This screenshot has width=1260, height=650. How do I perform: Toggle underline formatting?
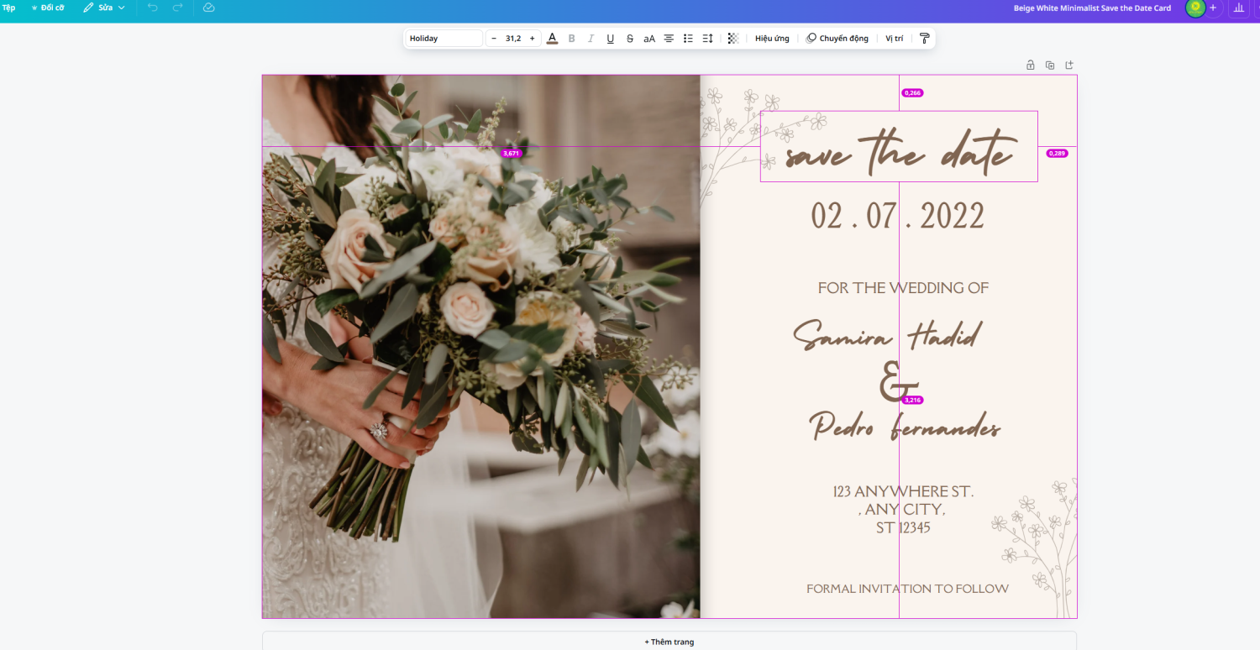(x=610, y=39)
